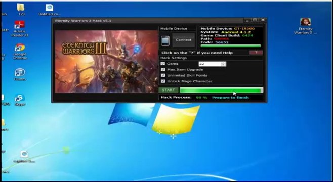Close the Eternity Warriors 3 Hack window
Image resolution: width=333 pixels, height=182 pixels.
tap(263, 20)
